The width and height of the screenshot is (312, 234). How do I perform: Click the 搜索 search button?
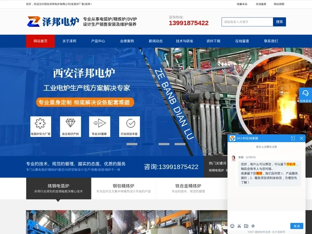click(279, 22)
